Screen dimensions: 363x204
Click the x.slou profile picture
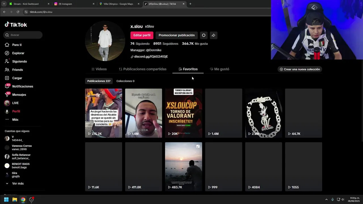click(x=105, y=41)
